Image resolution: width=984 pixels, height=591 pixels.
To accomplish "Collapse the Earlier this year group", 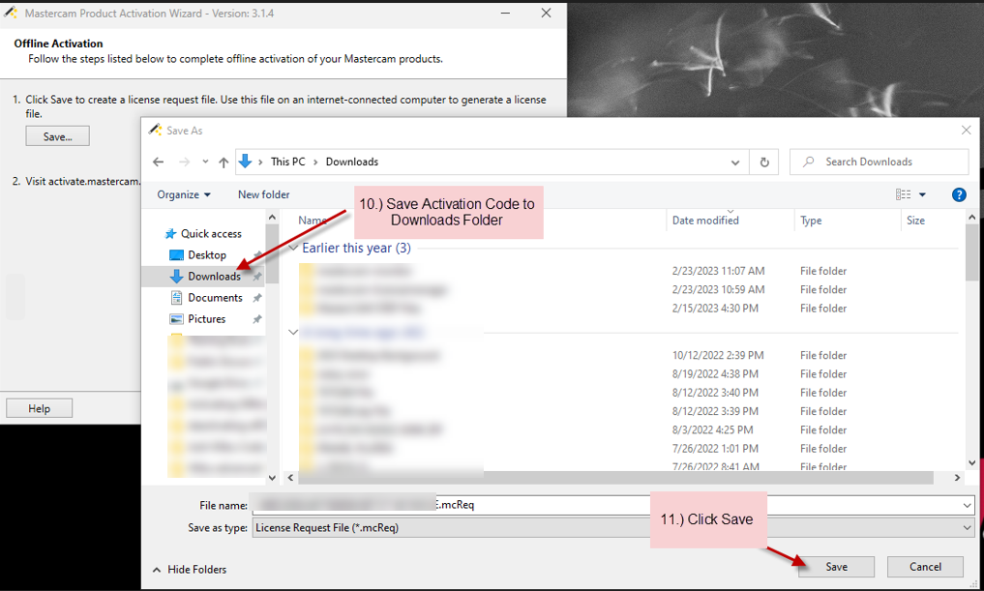I will 293,248.
